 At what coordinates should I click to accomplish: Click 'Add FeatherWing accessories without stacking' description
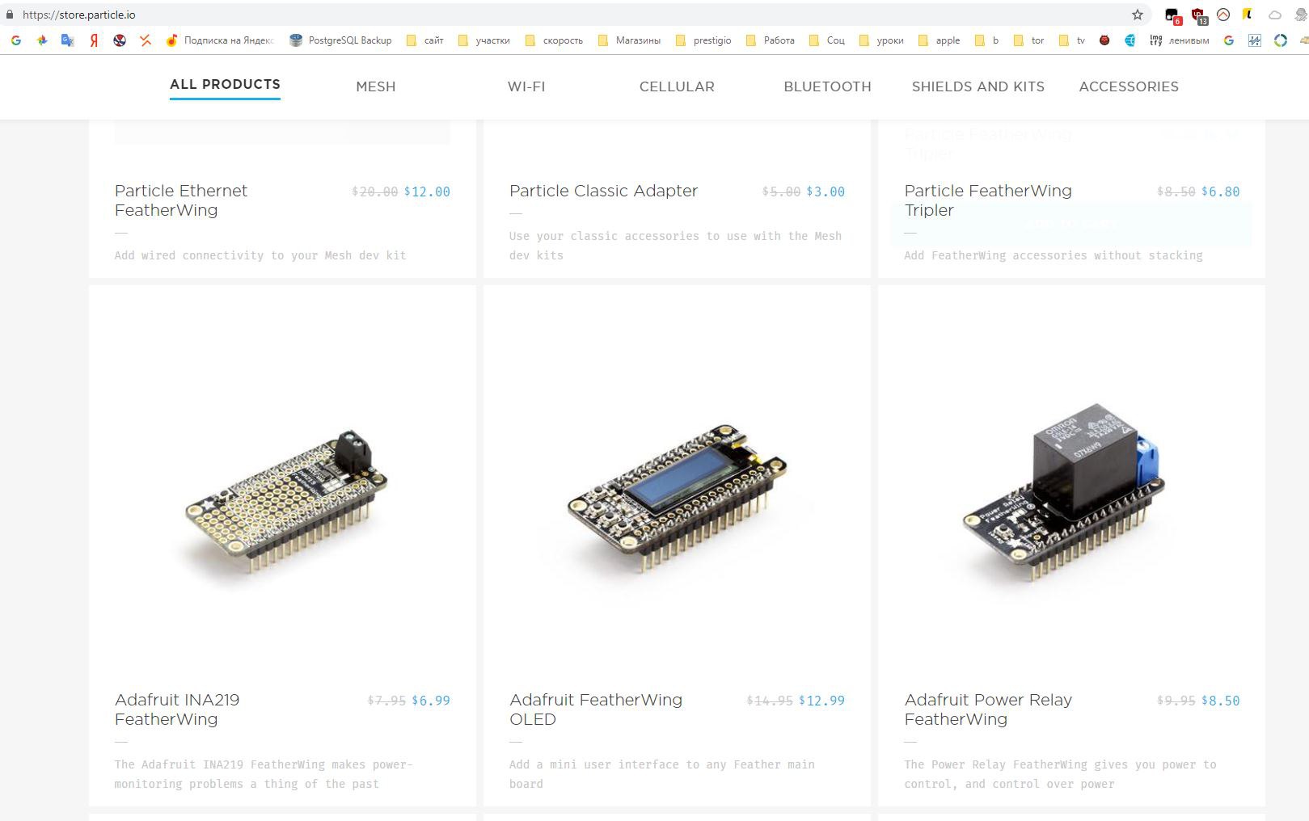tap(1053, 255)
